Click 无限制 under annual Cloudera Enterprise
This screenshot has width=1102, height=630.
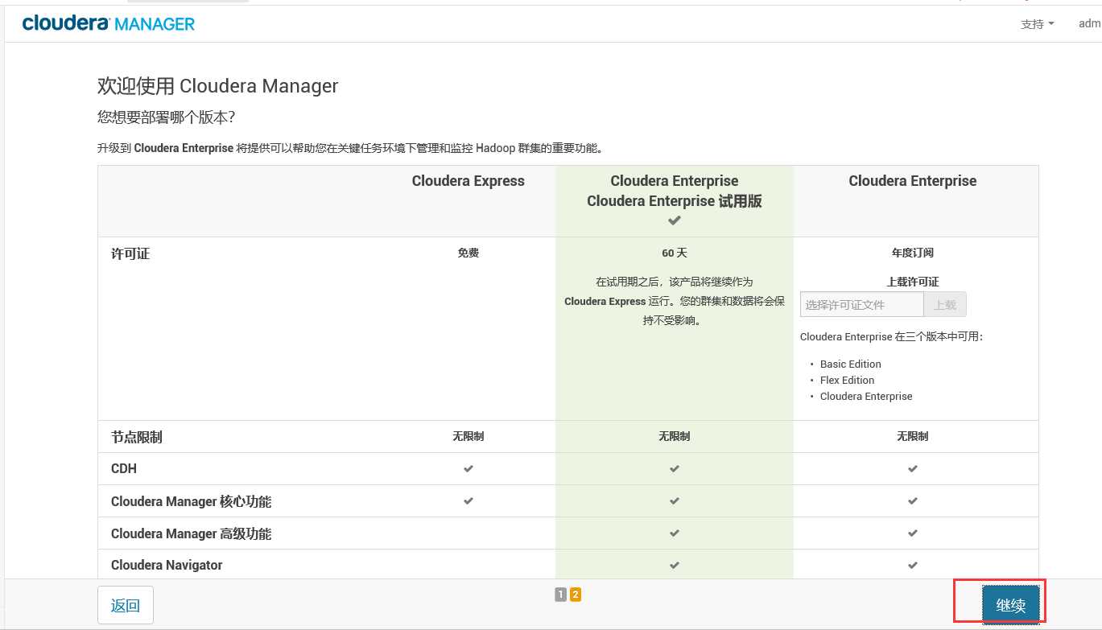click(913, 436)
